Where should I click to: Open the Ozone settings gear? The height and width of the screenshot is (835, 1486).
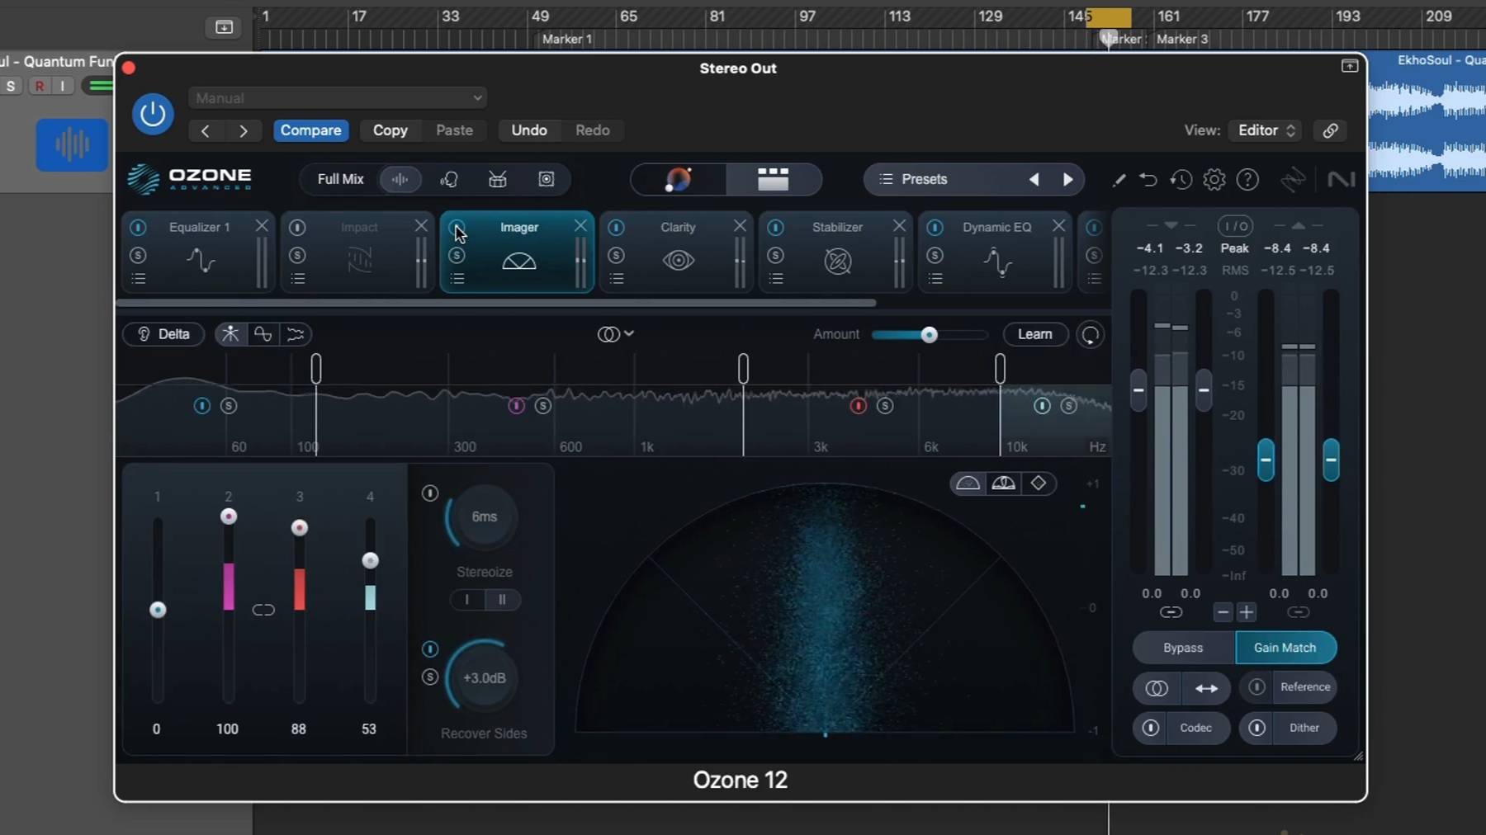click(1214, 179)
